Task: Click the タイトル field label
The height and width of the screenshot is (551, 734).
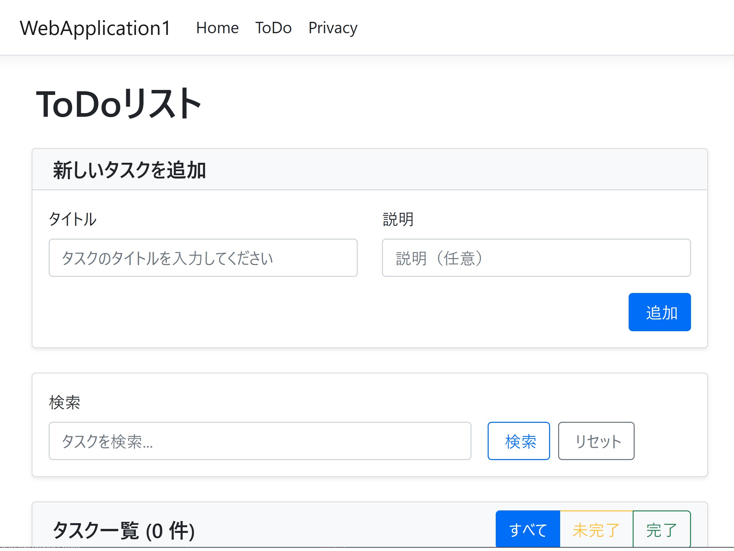Action: tap(72, 219)
